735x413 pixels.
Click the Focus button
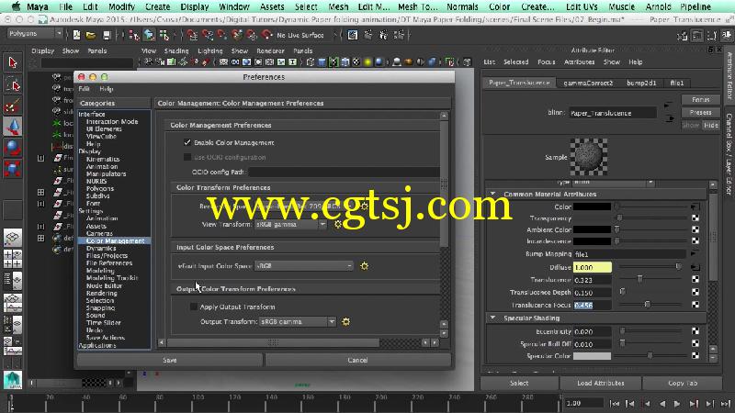pyautogui.click(x=700, y=100)
